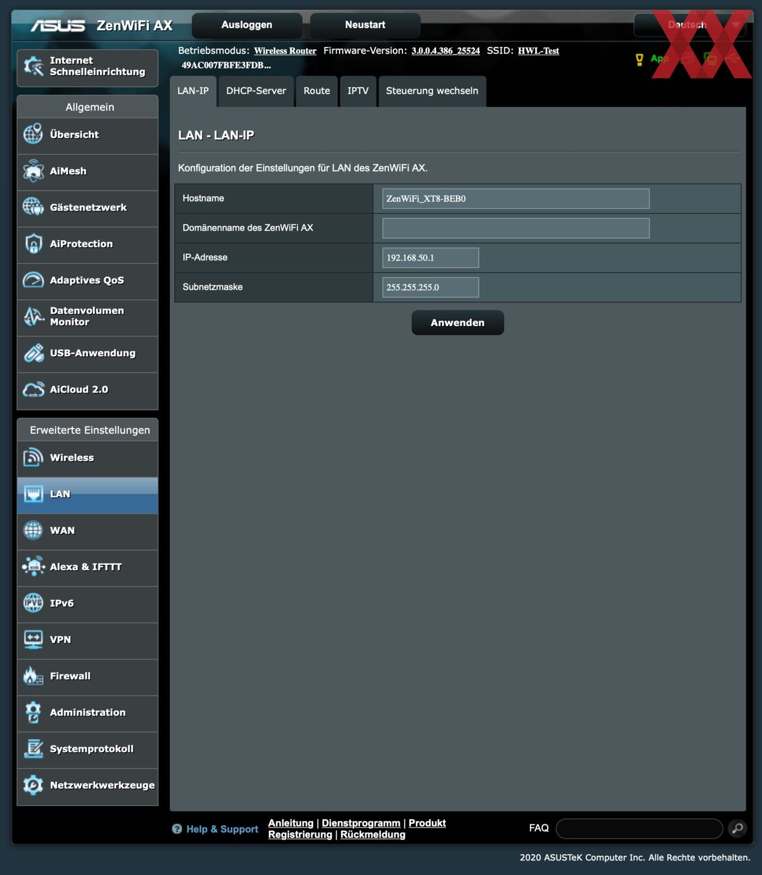Click the 49AC007FBFE3FDB... SSID text
Image resolution: width=762 pixels, height=875 pixels.
(226, 66)
